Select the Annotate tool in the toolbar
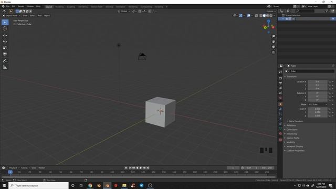 click(x=5, y=61)
